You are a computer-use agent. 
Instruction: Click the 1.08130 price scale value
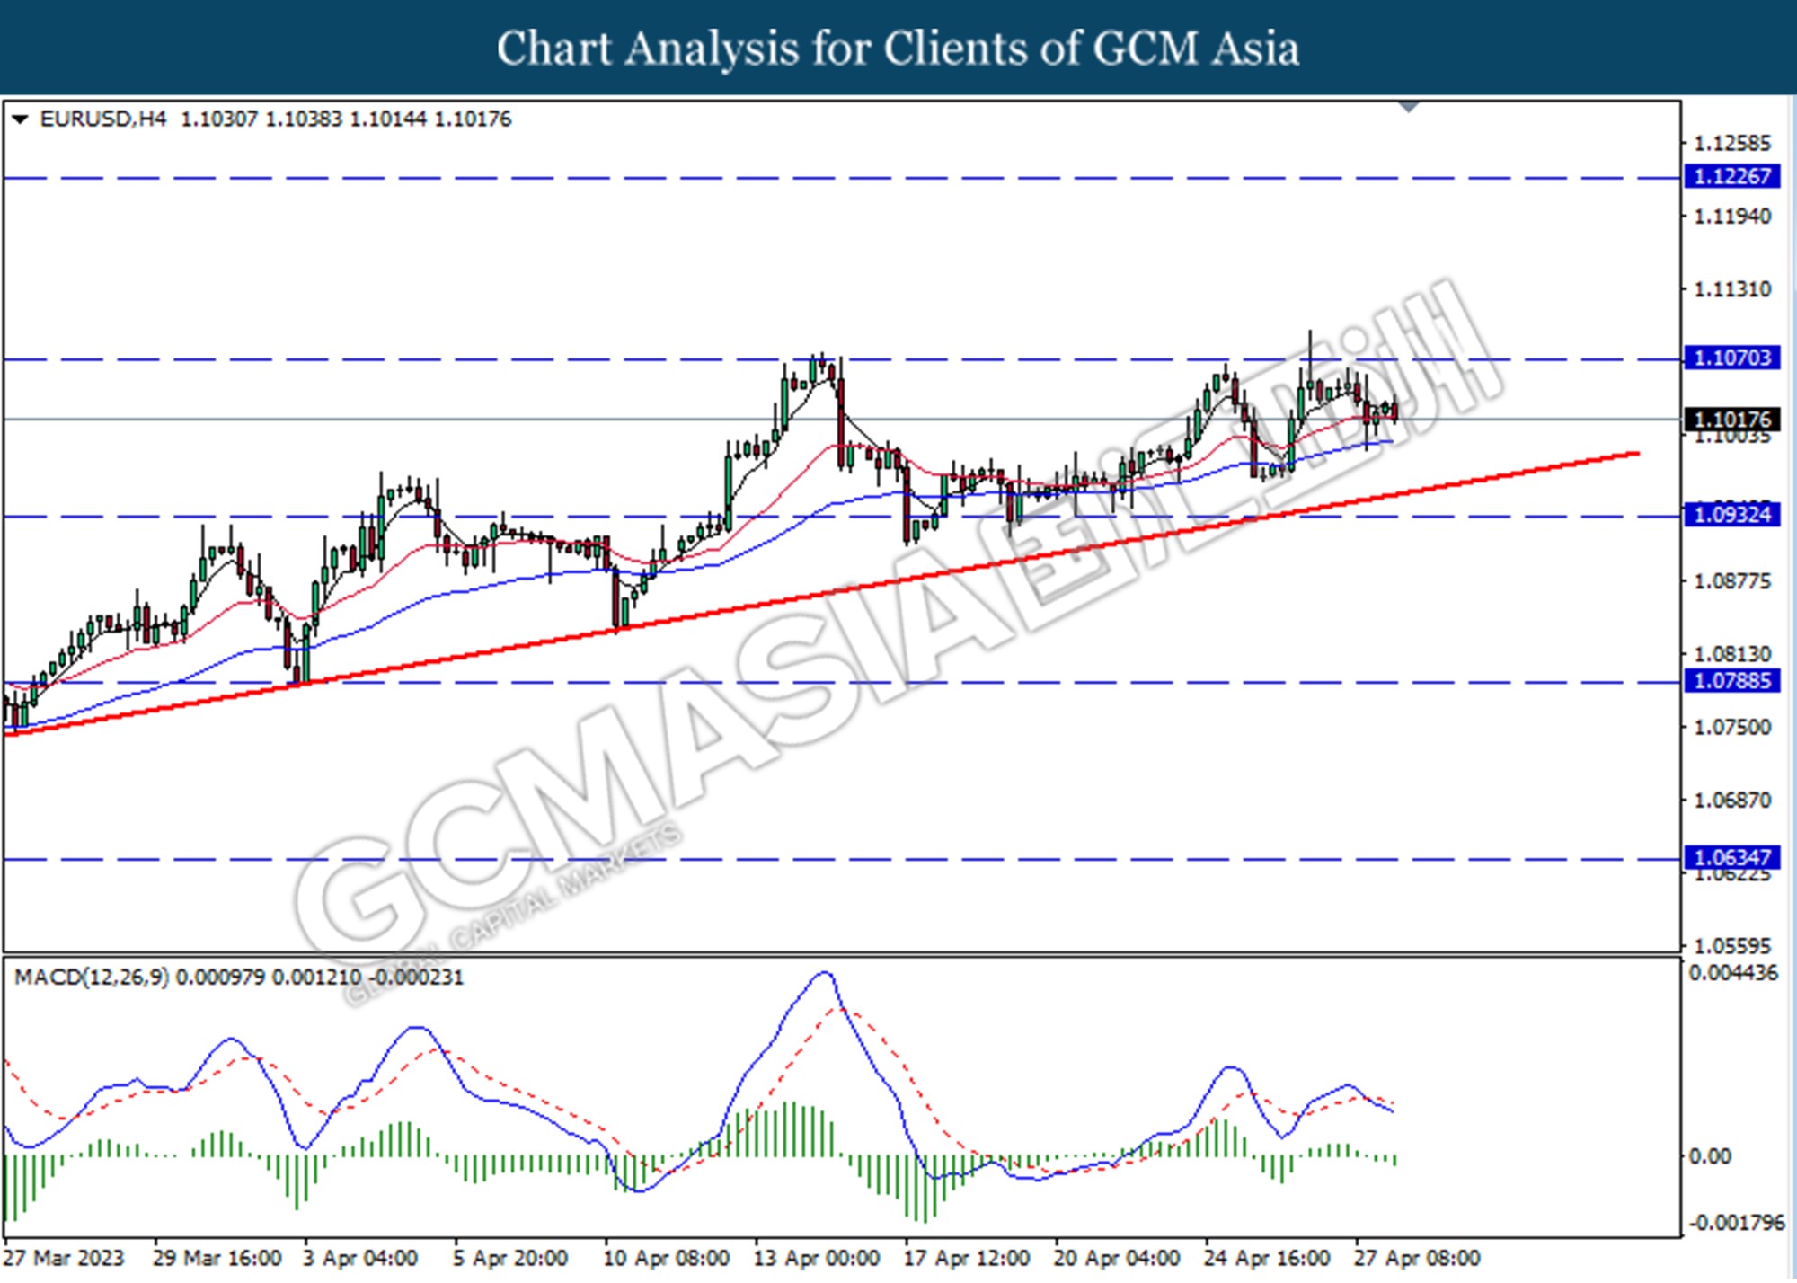coord(1732,654)
